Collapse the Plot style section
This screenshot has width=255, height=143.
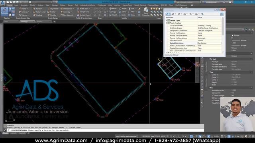click(251, 59)
